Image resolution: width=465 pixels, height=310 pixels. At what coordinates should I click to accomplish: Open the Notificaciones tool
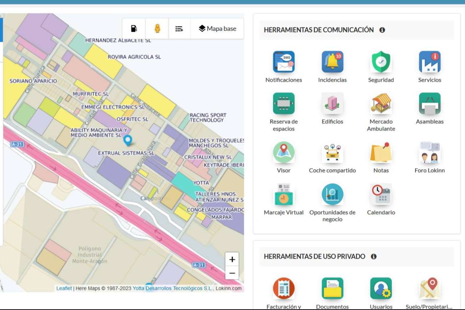284,62
